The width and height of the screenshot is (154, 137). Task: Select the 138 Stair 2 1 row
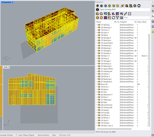[122, 56]
